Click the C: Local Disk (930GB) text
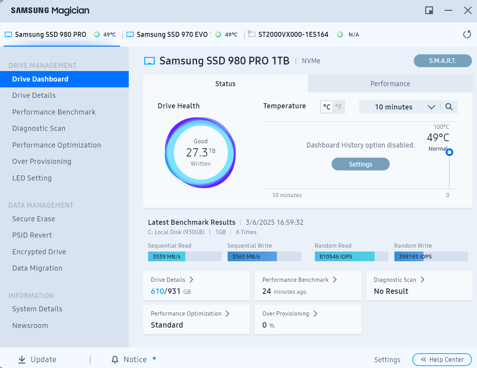This screenshot has height=368, width=477. tap(176, 232)
